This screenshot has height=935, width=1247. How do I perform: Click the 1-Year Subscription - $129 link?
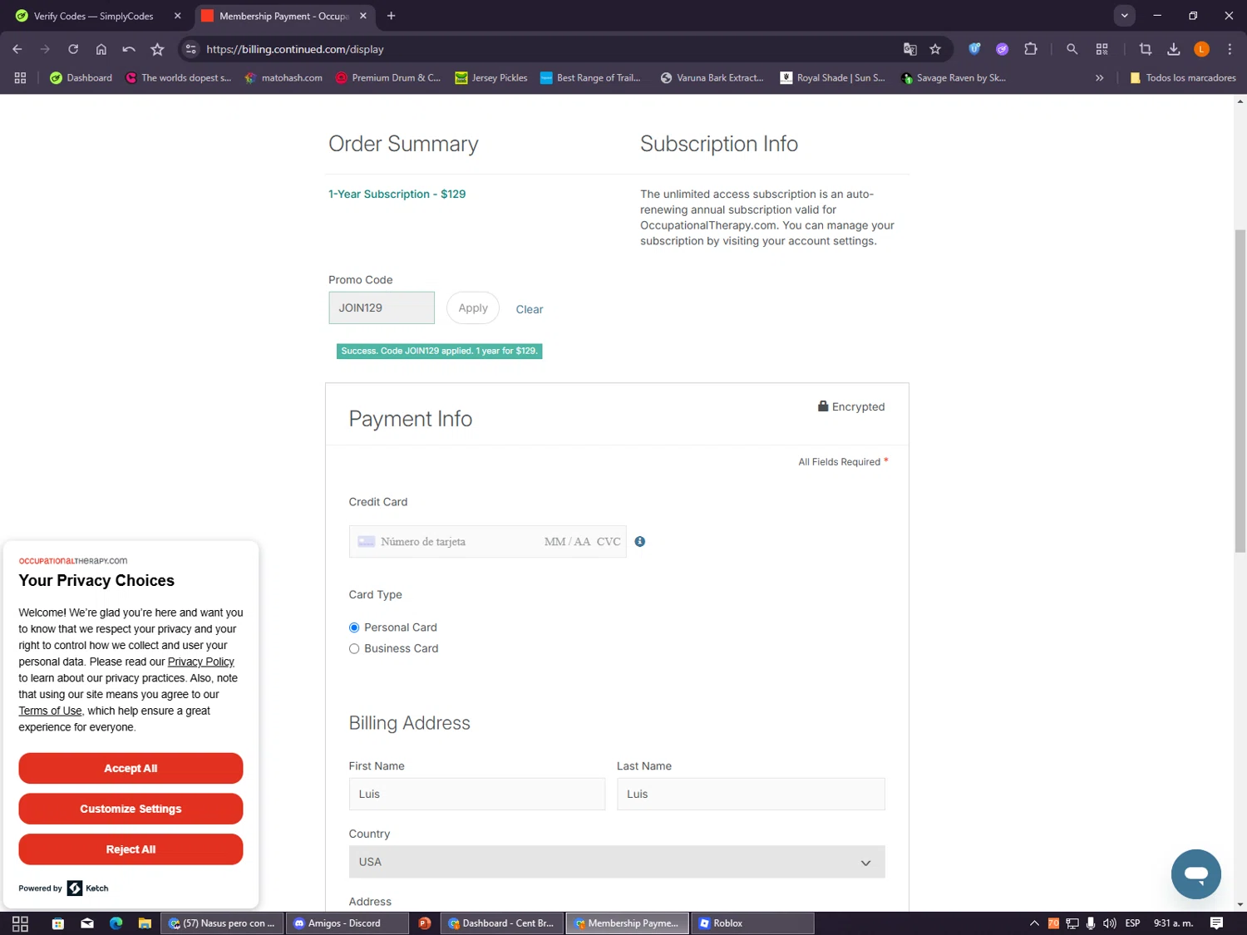tap(397, 194)
